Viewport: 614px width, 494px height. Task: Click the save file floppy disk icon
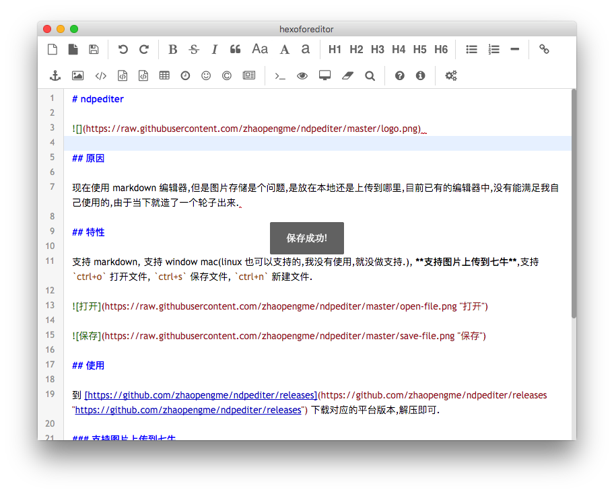[x=94, y=49]
